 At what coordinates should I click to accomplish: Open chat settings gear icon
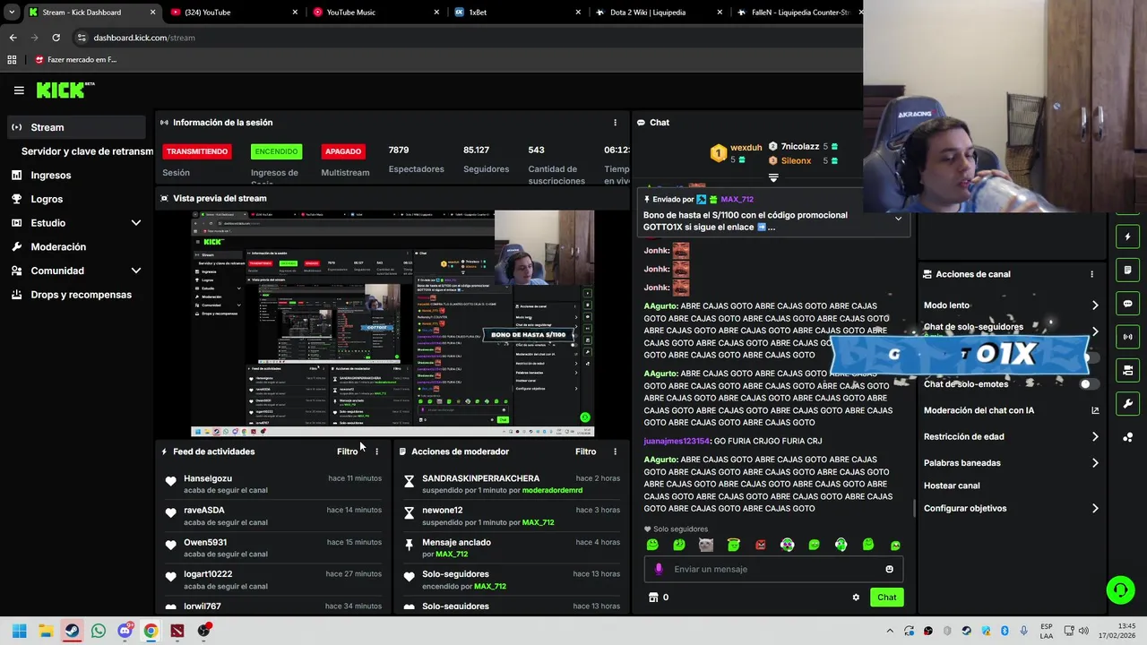tap(856, 598)
